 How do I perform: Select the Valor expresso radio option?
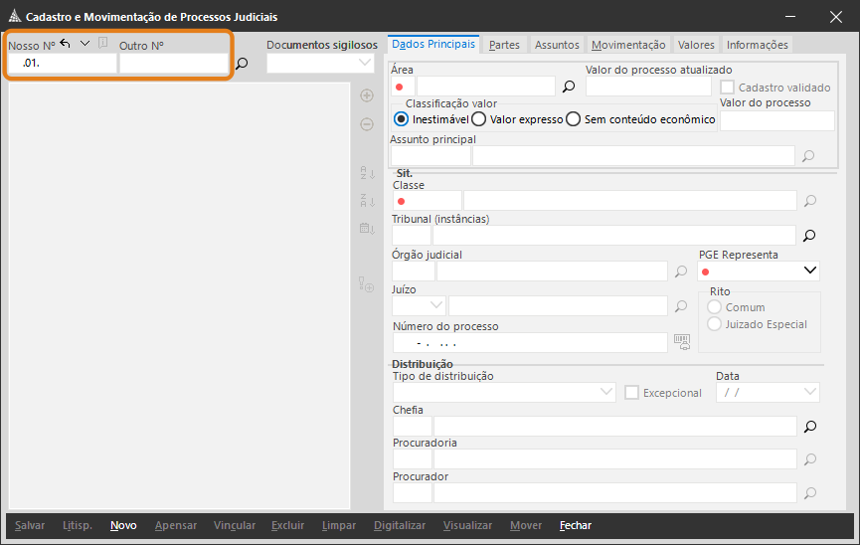[479, 119]
